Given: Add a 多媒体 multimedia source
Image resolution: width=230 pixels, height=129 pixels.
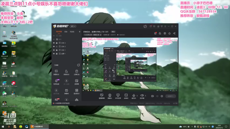Looking at the screenshot, I should [126, 96].
